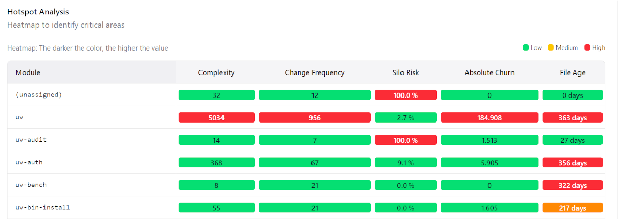Click the 184.908 absolute churn cell
The height and width of the screenshot is (219, 624).
coord(489,117)
